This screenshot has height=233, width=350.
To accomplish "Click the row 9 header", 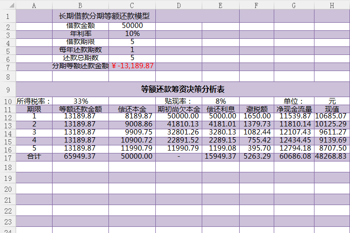I will (8, 89).
